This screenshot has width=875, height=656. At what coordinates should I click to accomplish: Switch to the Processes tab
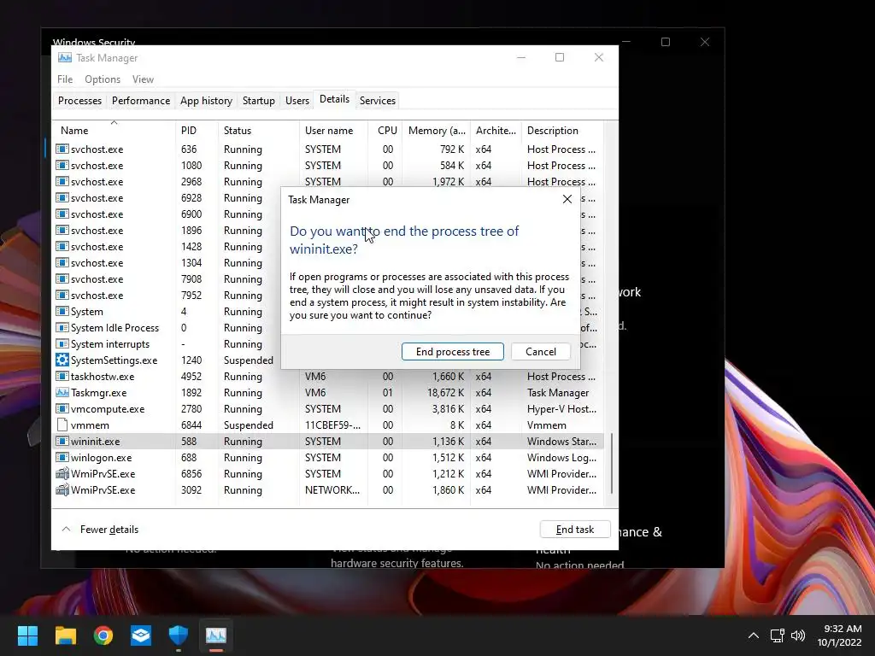tap(79, 101)
